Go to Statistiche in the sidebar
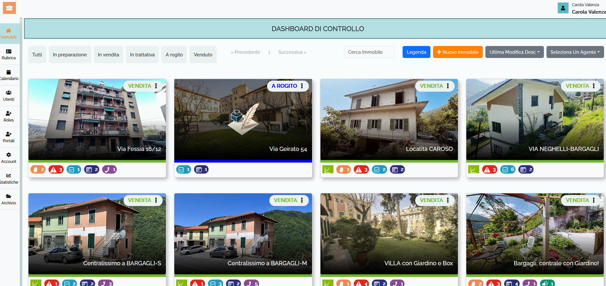The image size is (606, 286). (9, 176)
